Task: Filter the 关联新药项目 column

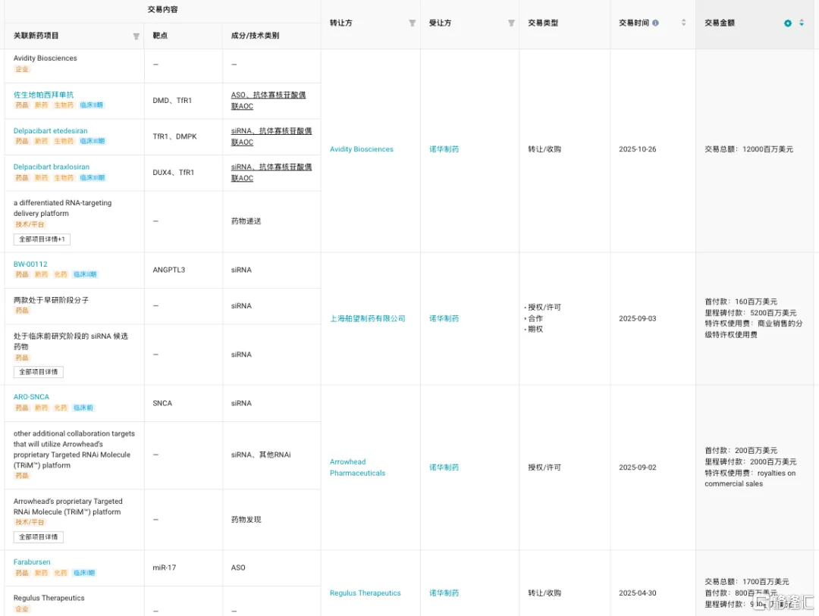Action: tap(136, 36)
